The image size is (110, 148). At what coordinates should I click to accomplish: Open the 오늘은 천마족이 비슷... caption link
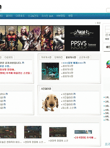click(11, 142)
